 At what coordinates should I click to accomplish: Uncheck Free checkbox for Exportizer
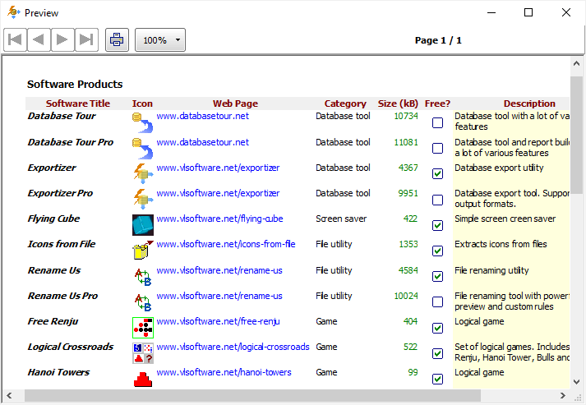coord(438,174)
